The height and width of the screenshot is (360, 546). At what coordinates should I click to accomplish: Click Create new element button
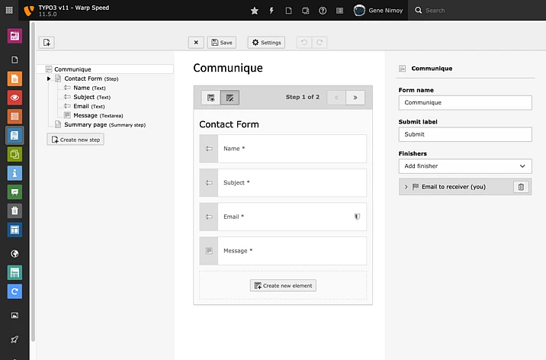[x=283, y=285]
